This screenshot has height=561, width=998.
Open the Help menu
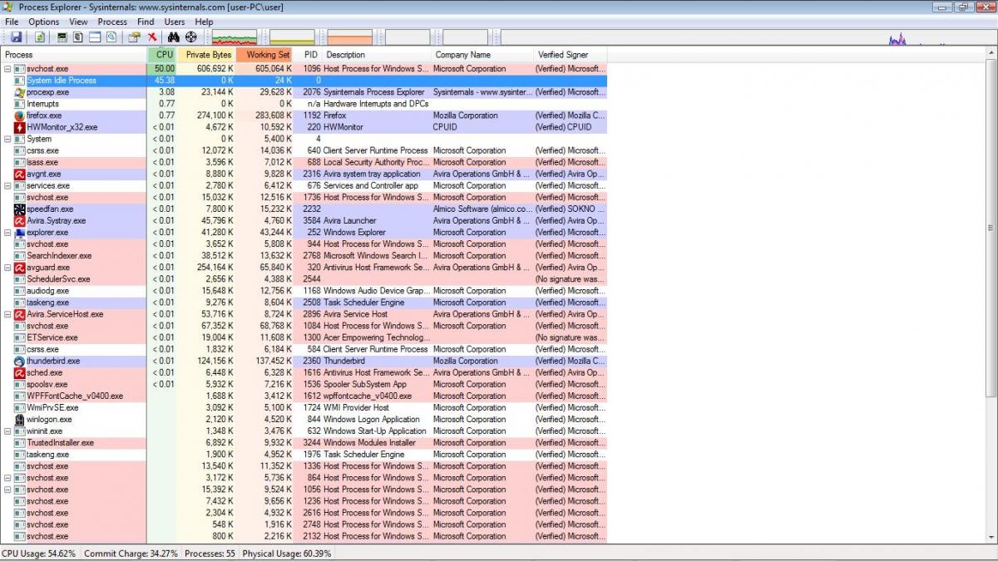(x=204, y=22)
